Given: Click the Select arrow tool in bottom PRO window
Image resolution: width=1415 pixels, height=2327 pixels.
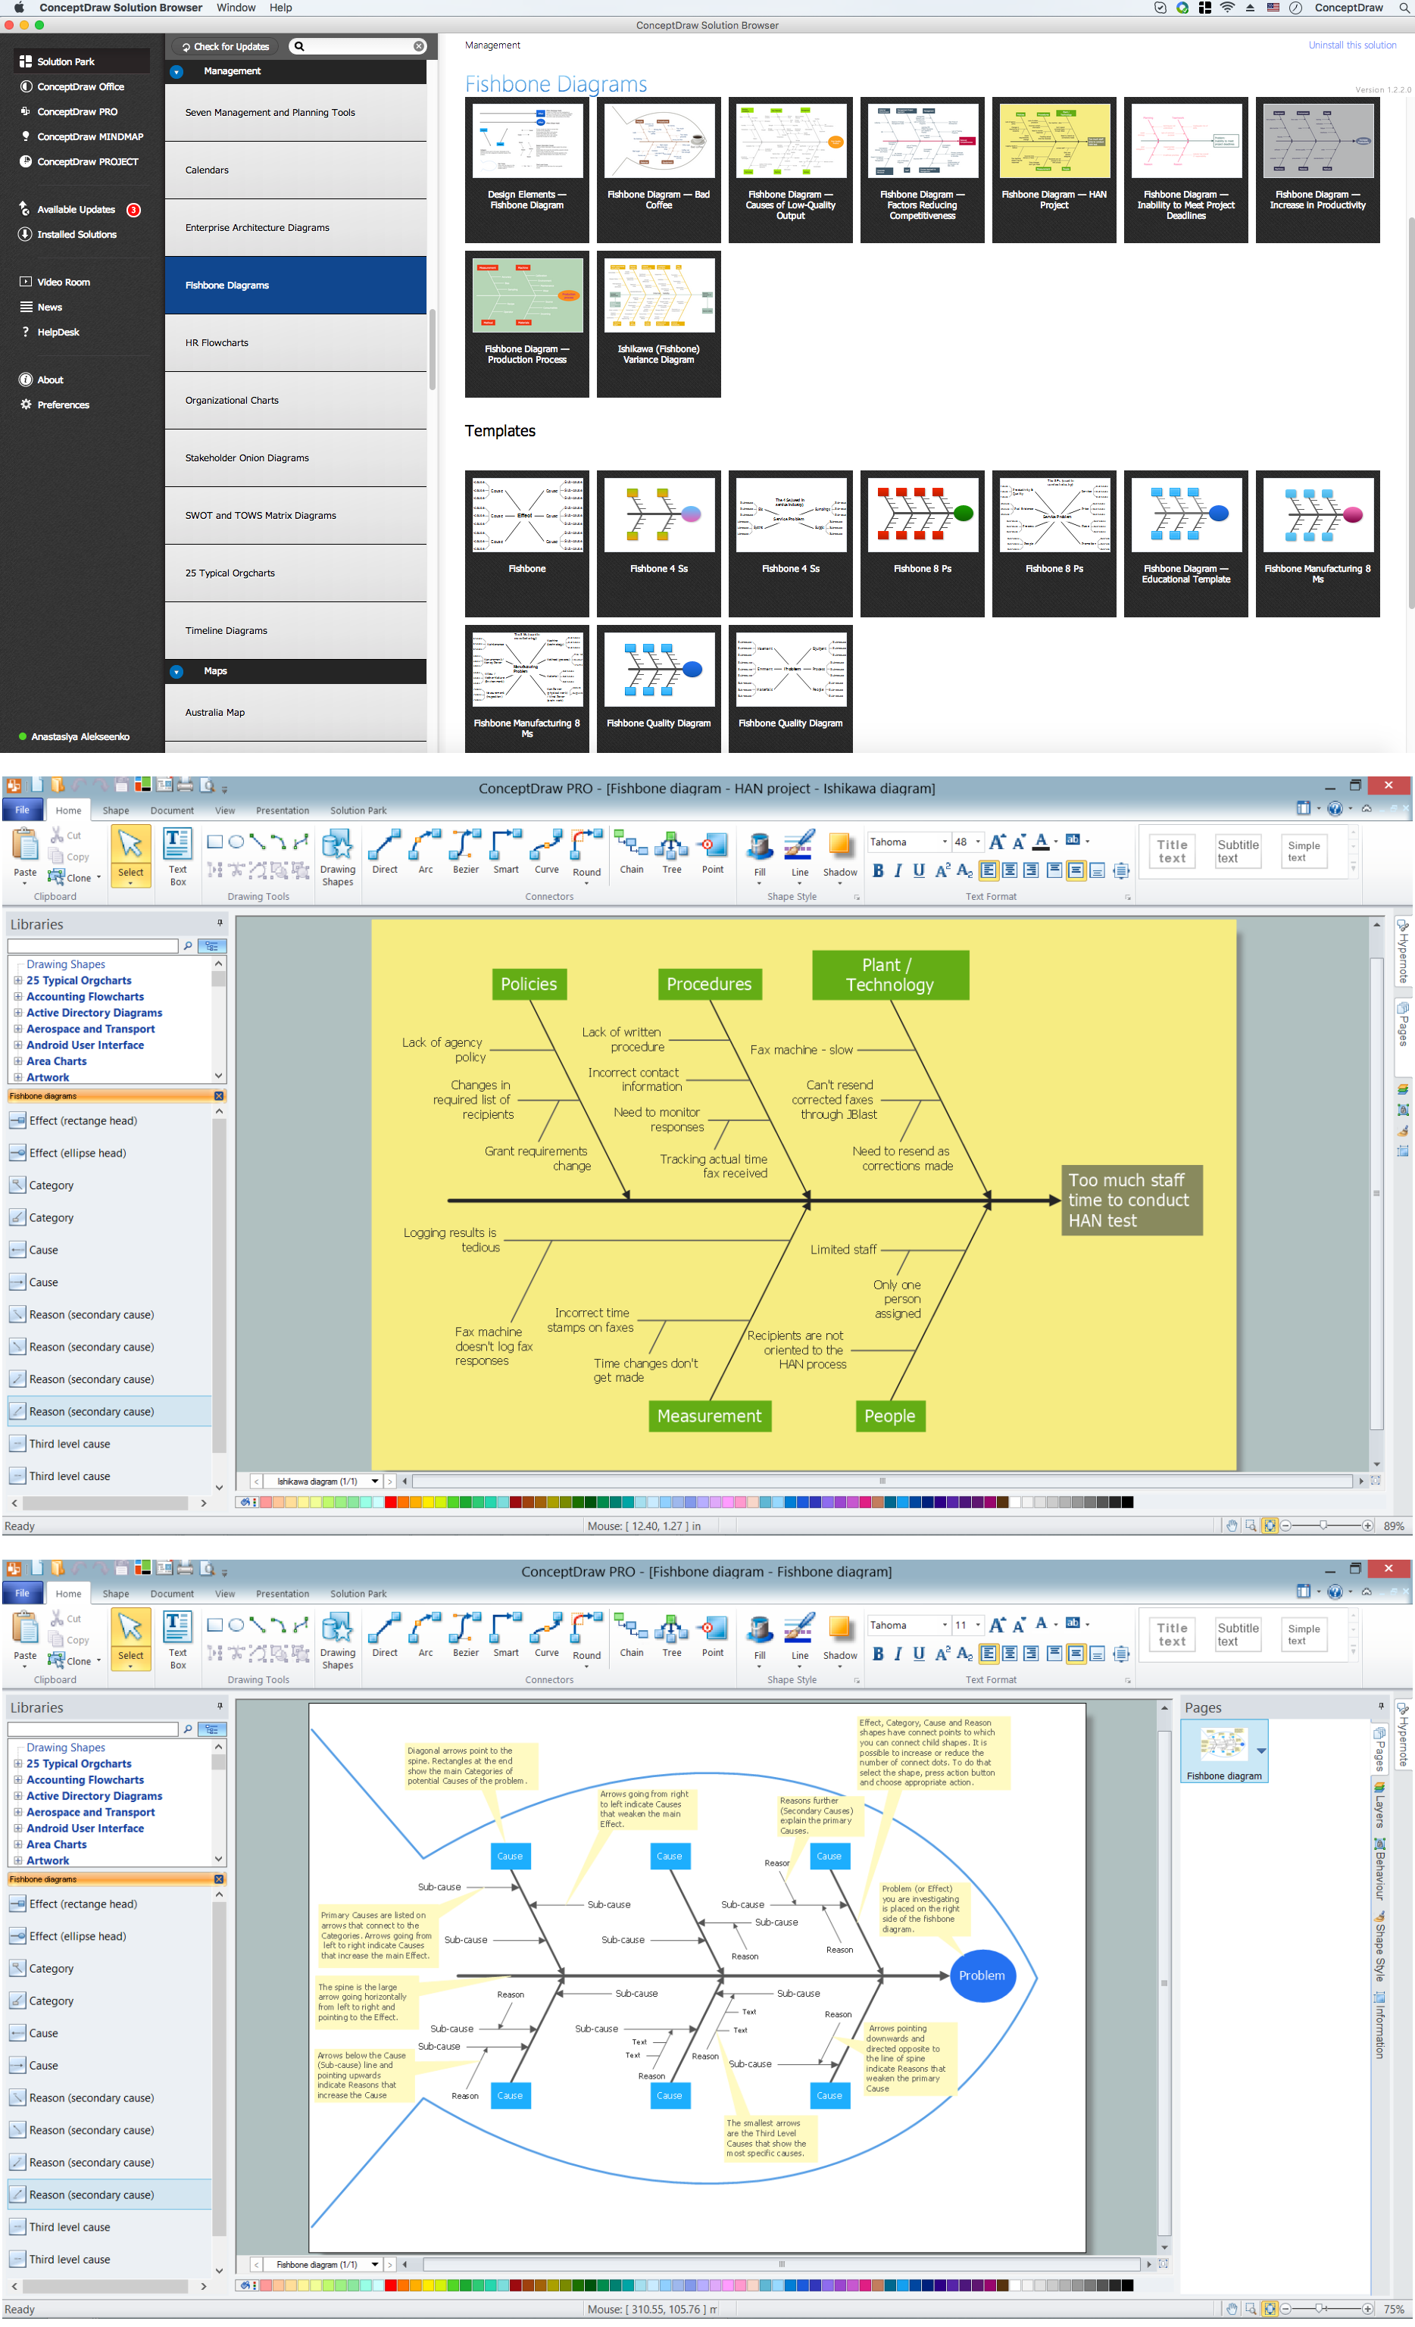Looking at the screenshot, I should tap(130, 1638).
